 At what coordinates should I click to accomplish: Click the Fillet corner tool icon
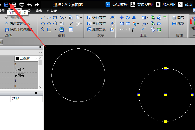coord(134,30)
